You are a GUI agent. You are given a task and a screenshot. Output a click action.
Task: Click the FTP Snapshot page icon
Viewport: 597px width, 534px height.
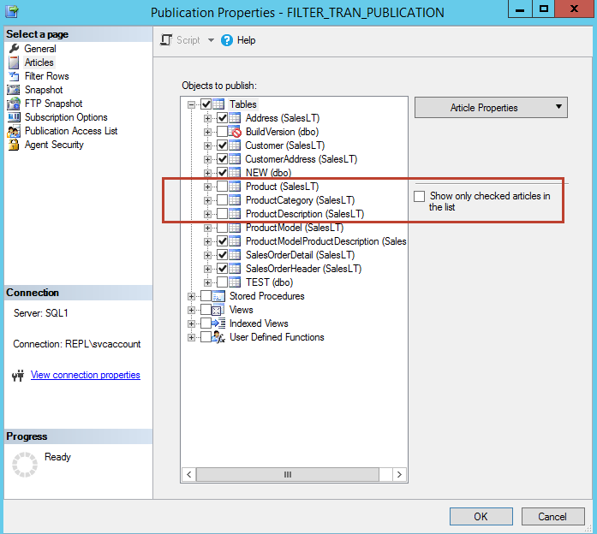(x=14, y=104)
